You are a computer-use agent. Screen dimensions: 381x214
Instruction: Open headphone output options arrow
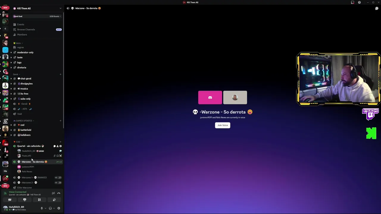click(54, 208)
